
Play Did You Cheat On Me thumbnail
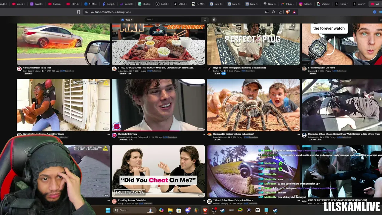pyautogui.click(x=158, y=171)
